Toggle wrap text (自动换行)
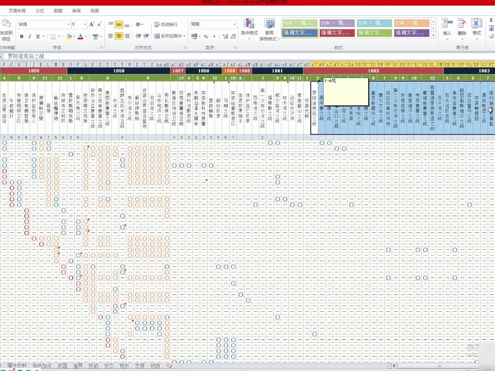This screenshot has height=371, width=495. coord(166,24)
